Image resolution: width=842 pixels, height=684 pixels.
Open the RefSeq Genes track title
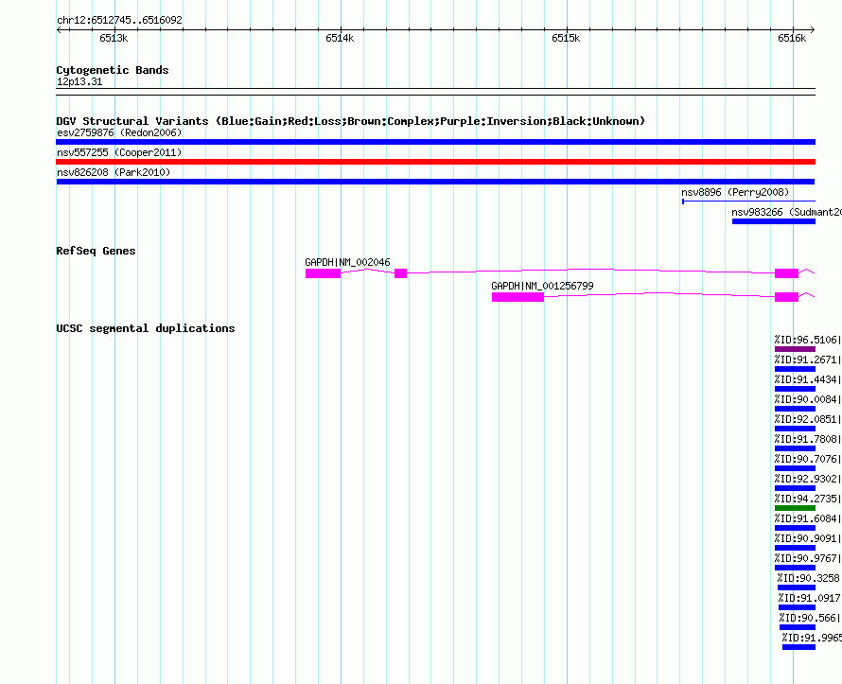click(96, 251)
